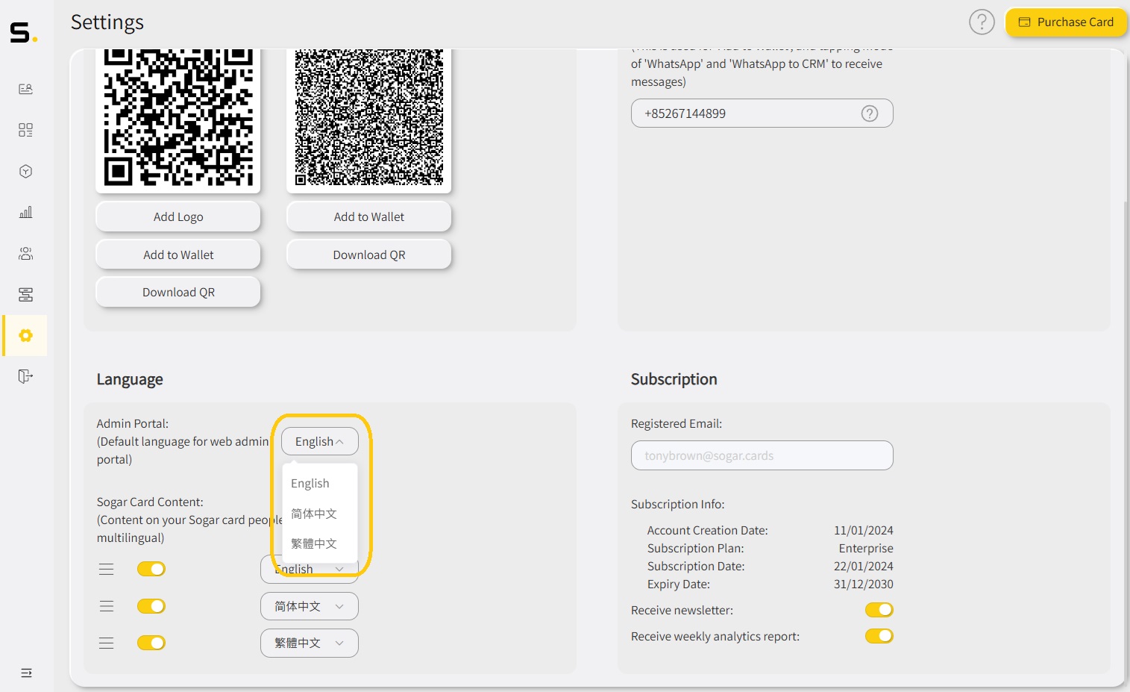Click the Add Logo button

pyautogui.click(x=178, y=216)
